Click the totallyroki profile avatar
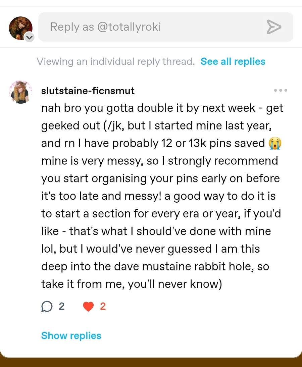 (x=20, y=28)
